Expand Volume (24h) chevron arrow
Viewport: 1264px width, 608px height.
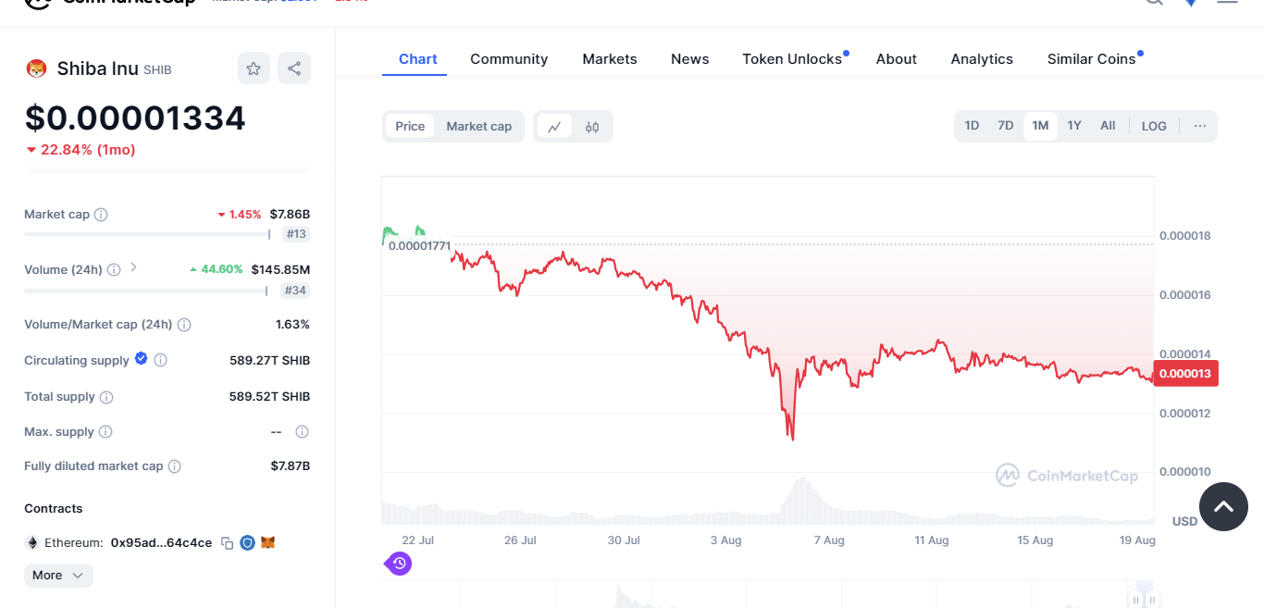133,267
